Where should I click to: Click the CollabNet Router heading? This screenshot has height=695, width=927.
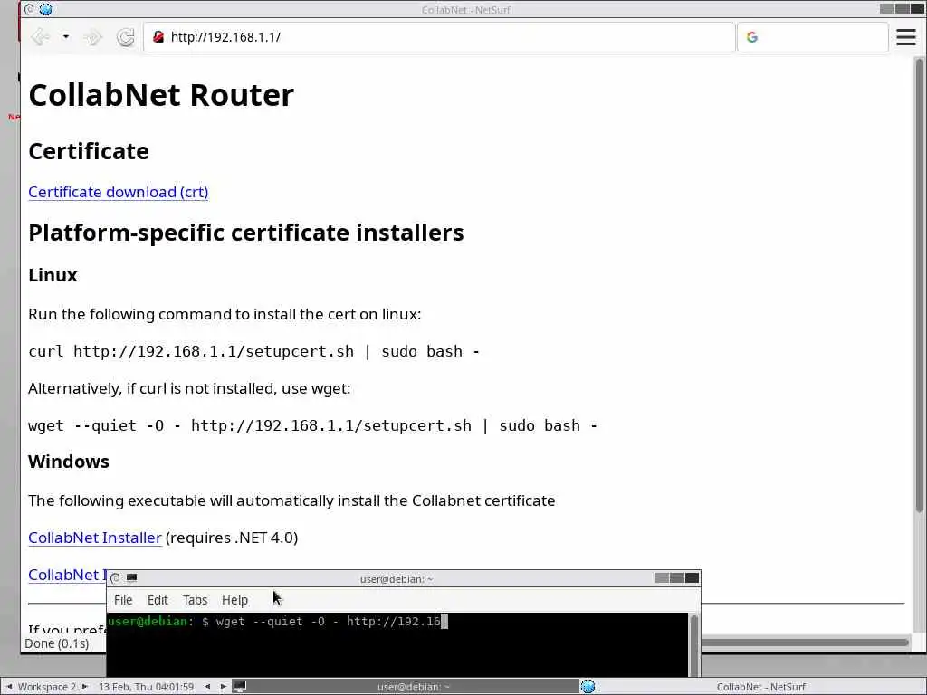point(161,94)
